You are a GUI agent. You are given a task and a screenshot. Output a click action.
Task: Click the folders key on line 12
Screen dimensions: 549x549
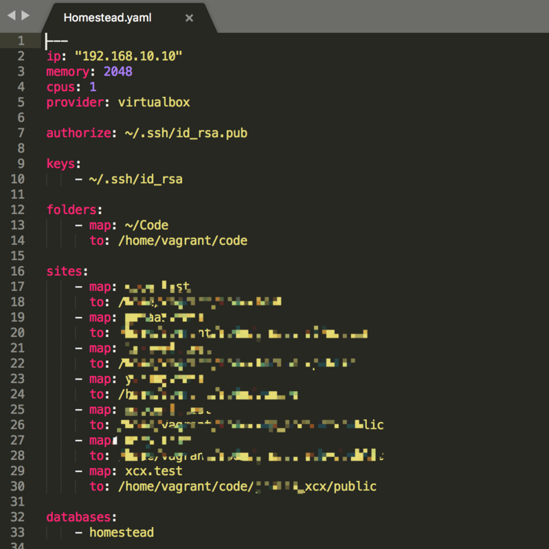[71, 210]
